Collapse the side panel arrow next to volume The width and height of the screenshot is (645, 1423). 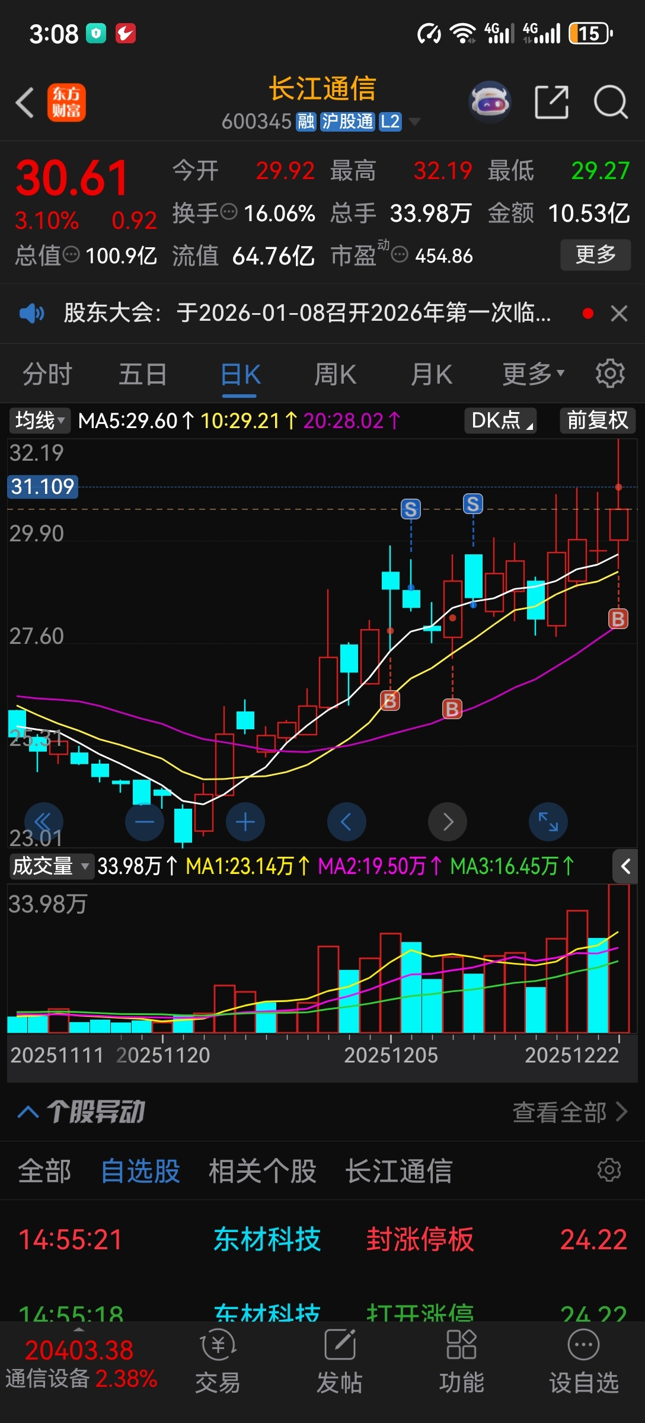pos(625,866)
